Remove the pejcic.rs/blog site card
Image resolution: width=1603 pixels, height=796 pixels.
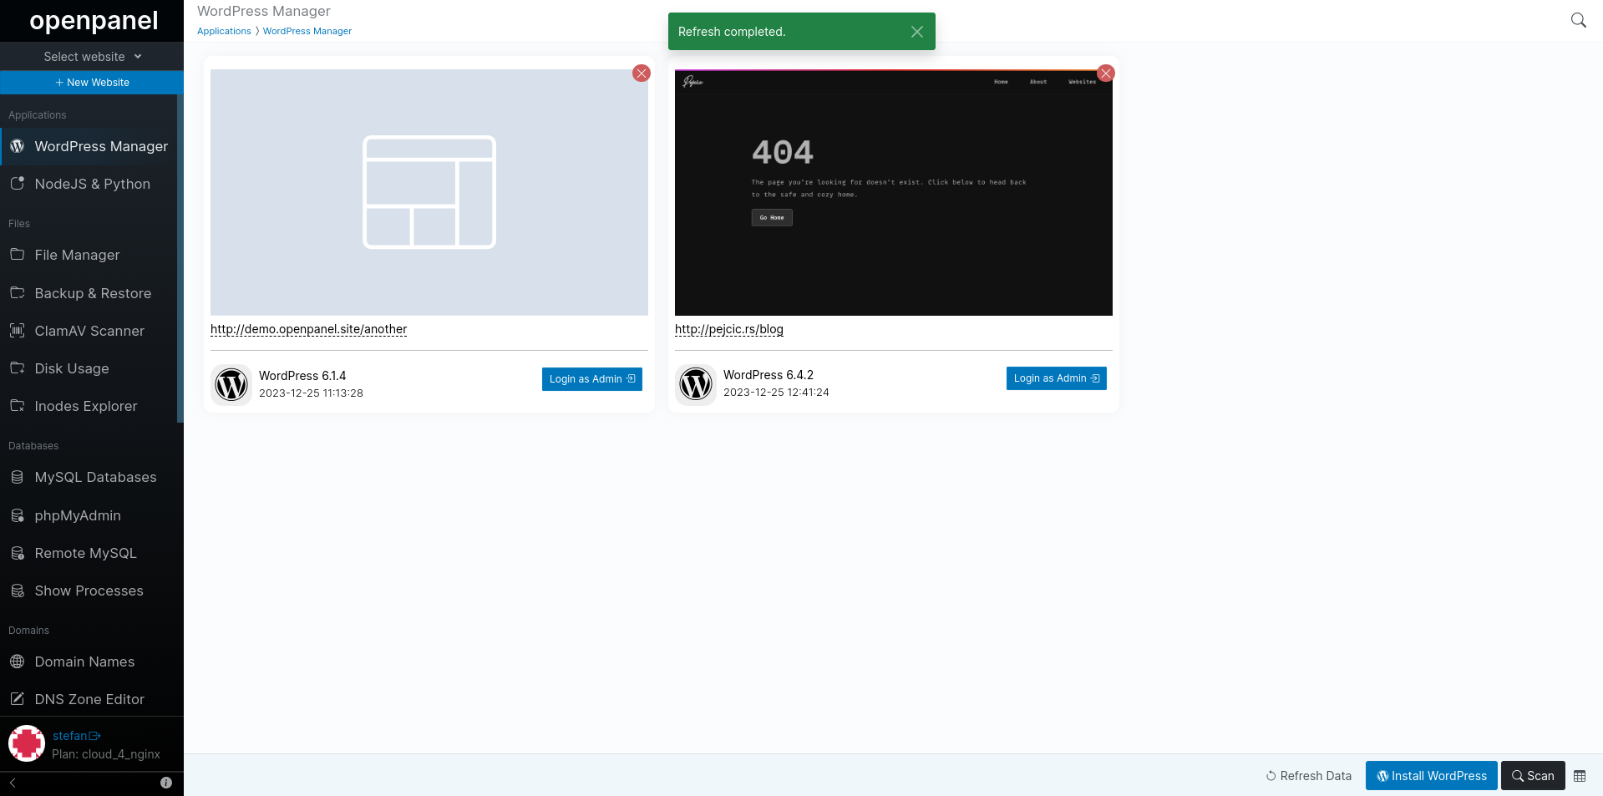[x=1106, y=74]
